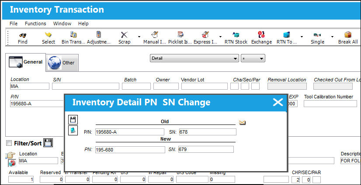Click the envelope icon beside Old section
361x185 pixels.
tap(242, 123)
